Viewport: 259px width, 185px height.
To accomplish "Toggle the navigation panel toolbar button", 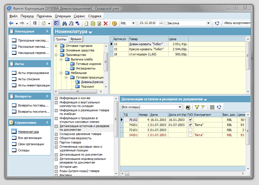I will tap(56, 23).
